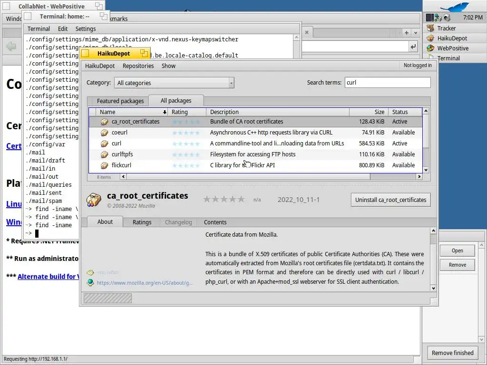Sort packages by Name column header
The width and height of the screenshot is (487, 365).
pos(132,112)
